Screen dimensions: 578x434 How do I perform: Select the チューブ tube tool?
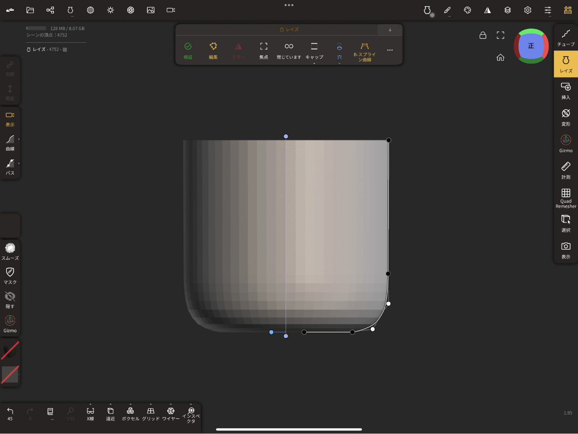pos(566,38)
